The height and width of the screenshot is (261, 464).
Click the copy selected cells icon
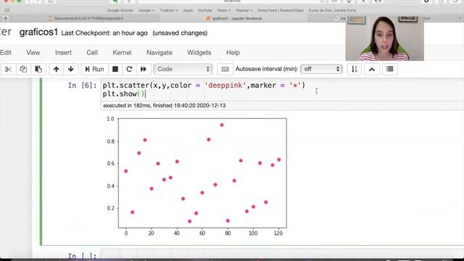[23, 70]
